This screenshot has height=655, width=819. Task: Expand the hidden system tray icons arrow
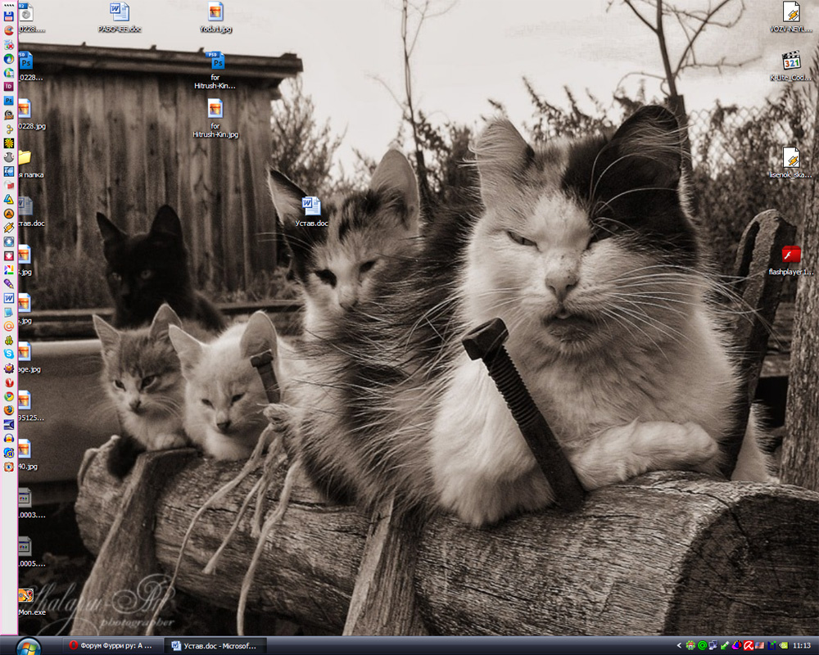pos(678,646)
